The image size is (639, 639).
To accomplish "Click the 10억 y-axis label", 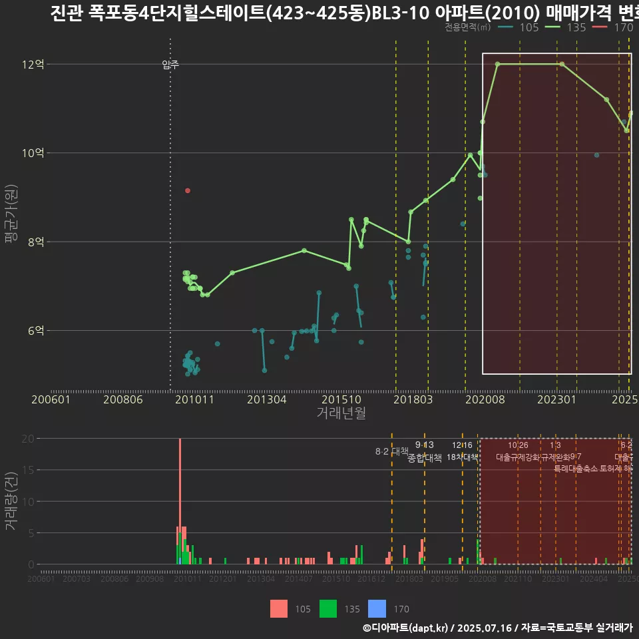I will pyautogui.click(x=33, y=153).
